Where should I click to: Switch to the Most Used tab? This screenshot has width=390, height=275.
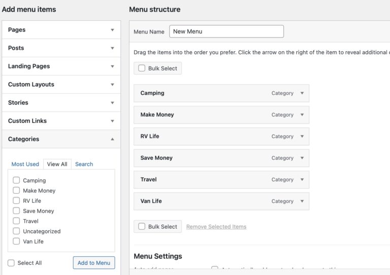25,164
